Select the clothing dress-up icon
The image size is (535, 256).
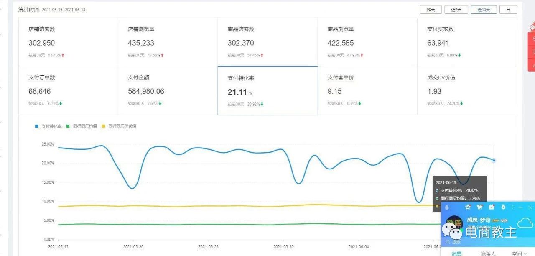(480, 207)
